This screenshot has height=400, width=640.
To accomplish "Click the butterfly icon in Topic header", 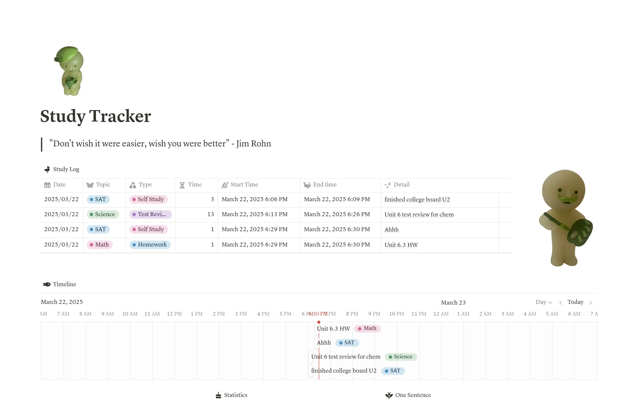I will 90,185.
